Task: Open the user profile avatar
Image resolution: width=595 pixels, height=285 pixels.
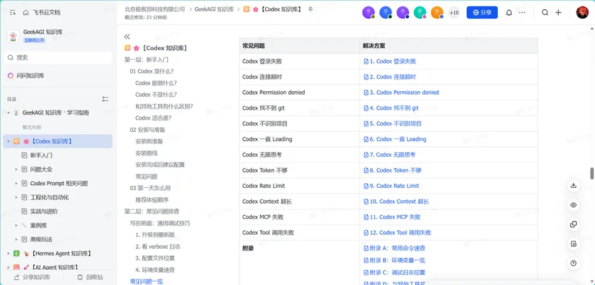Action: coord(582,13)
